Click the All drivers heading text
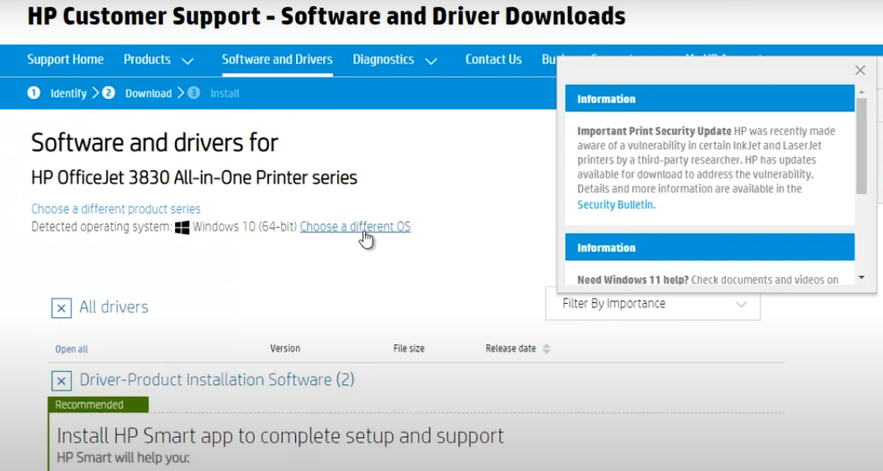Screen dimensions: 883x471 click(114, 307)
